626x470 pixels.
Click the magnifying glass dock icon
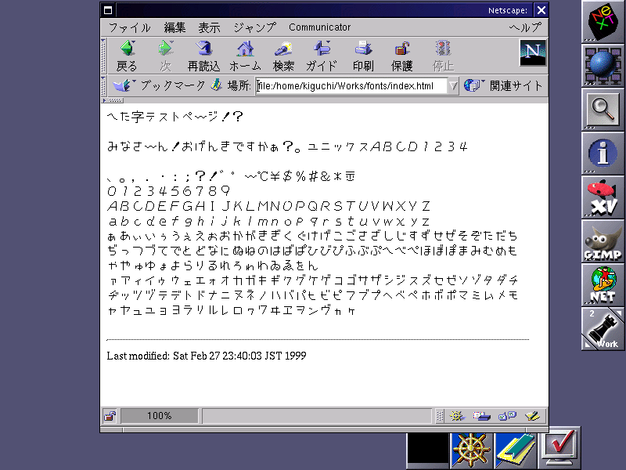(603, 109)
